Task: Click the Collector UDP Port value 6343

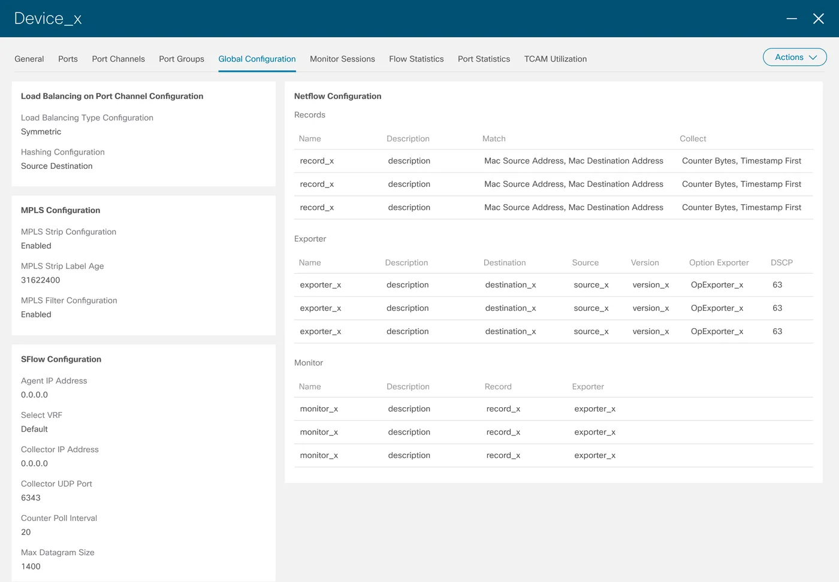Action: coord(31,498)
